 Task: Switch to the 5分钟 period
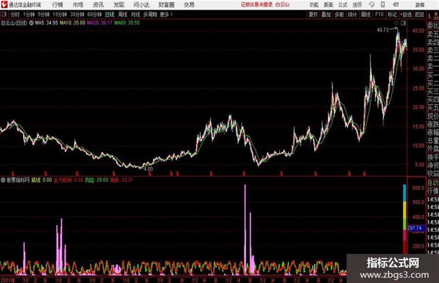43,14
